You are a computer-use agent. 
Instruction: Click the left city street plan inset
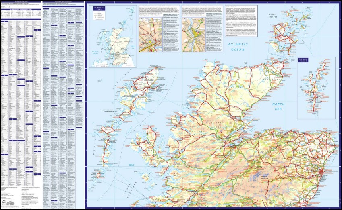pos(150,35)
